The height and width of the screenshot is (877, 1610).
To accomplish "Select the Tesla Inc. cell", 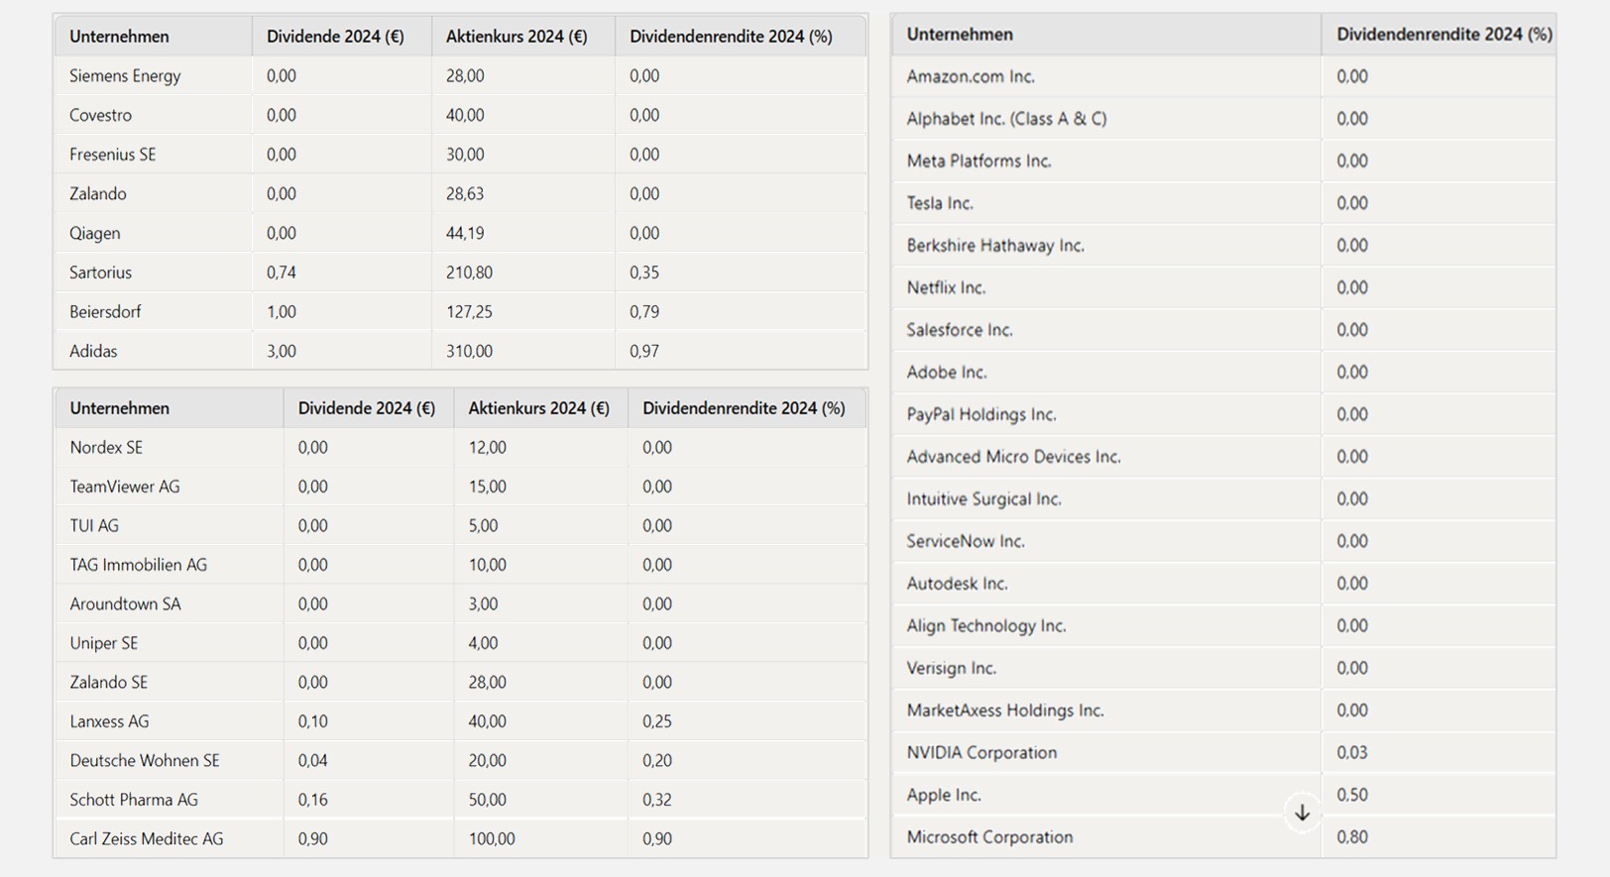I will click(x=940, y=203).
